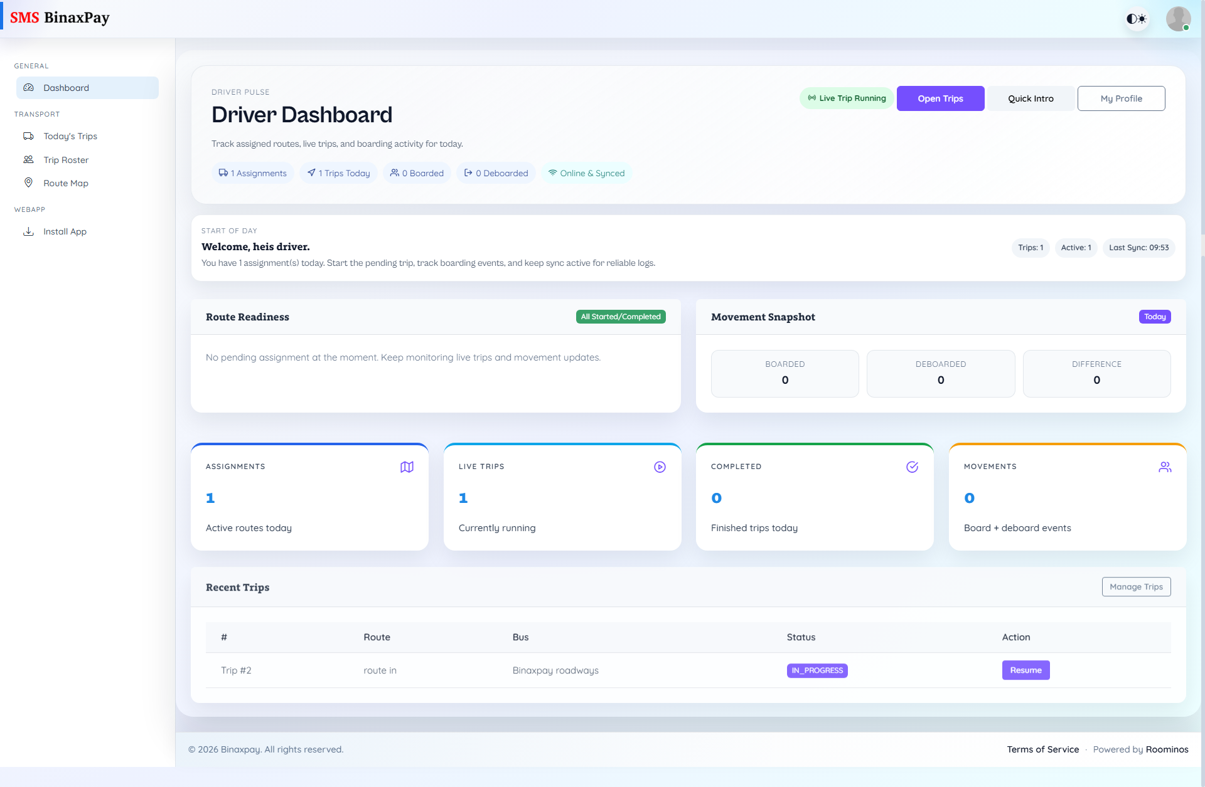Click the people icon on Movements card
The width and height of the screenshot is (1205, 787).
coord(1165,467)
